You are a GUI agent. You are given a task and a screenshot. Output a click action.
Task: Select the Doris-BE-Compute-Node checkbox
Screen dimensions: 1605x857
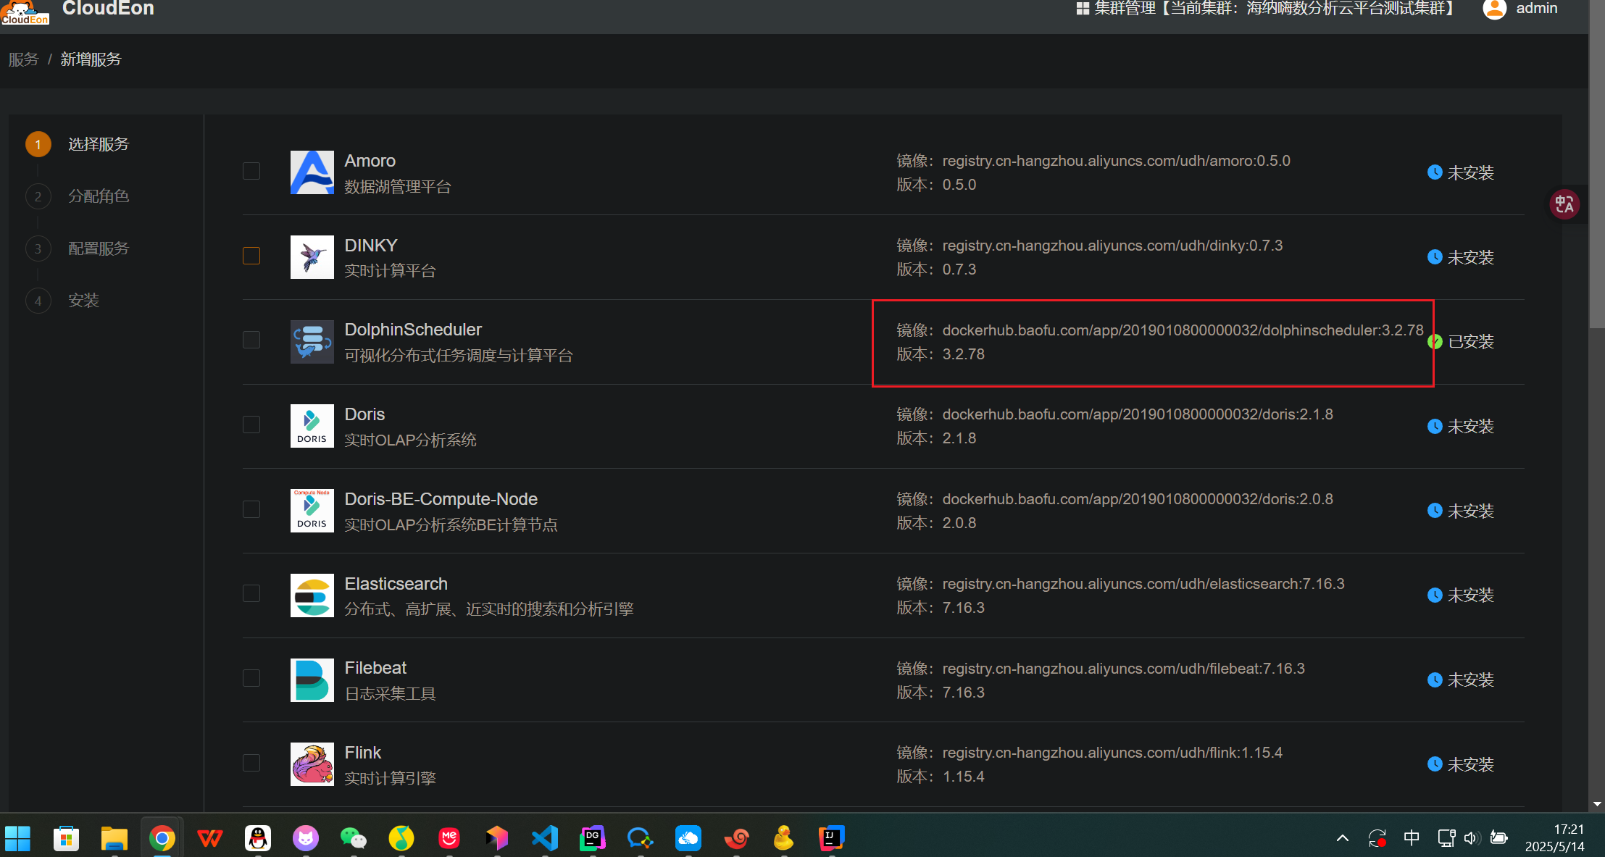pos(251,509)
